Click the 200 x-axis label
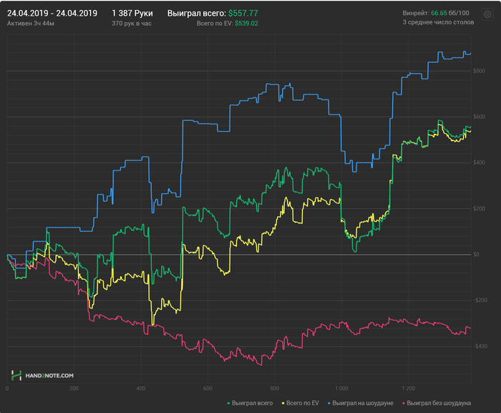The width and height of the screenshot is (501, 413). point(74,389)
